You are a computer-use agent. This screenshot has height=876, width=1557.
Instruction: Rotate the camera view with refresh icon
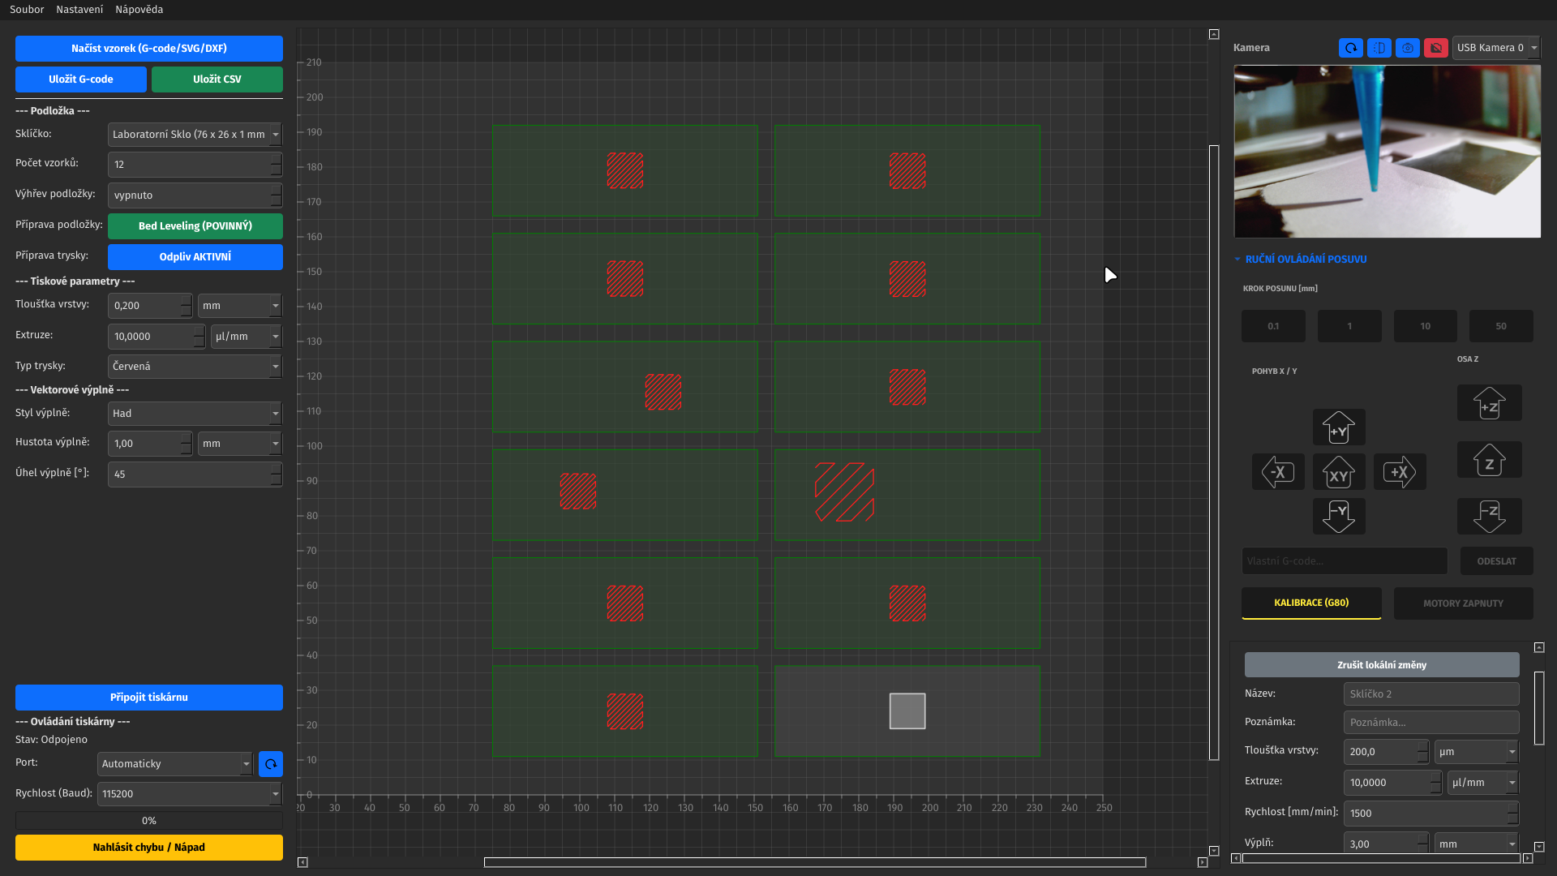point(1350,48)
